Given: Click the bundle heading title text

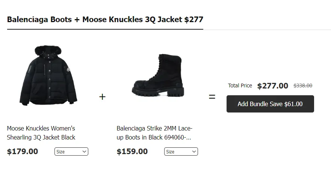Looking at the screenshot, I should (105, 19).
